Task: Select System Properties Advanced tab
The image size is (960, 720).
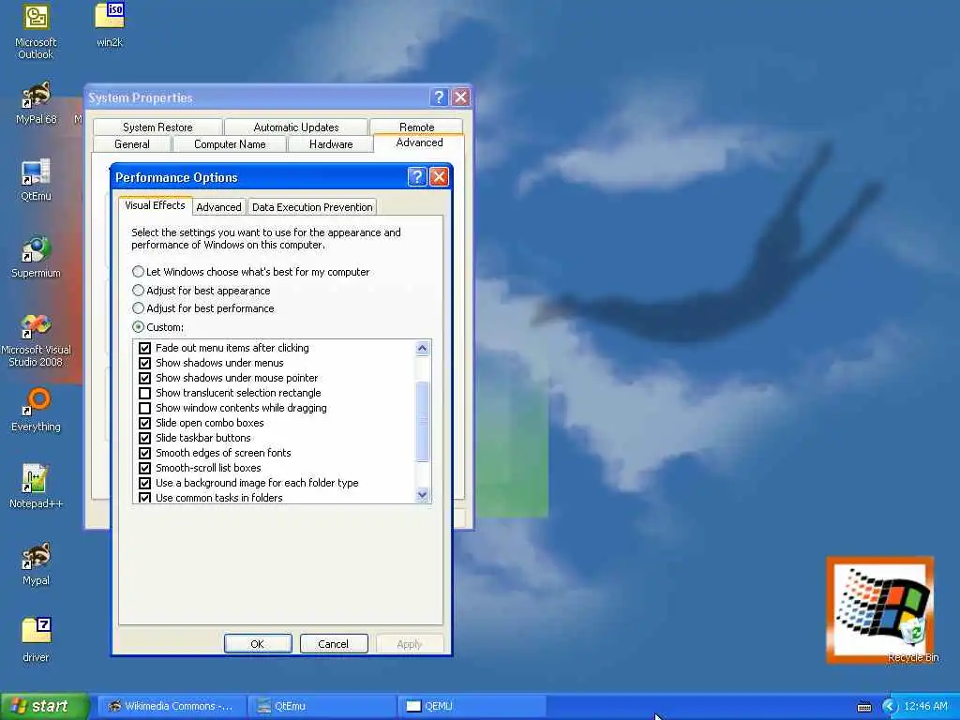Action: click(x=419, y=142)
